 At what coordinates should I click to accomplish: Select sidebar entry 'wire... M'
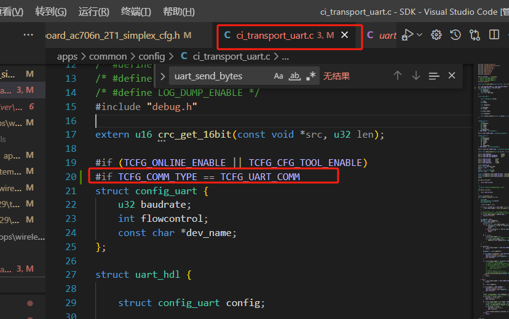coord(23,188)
